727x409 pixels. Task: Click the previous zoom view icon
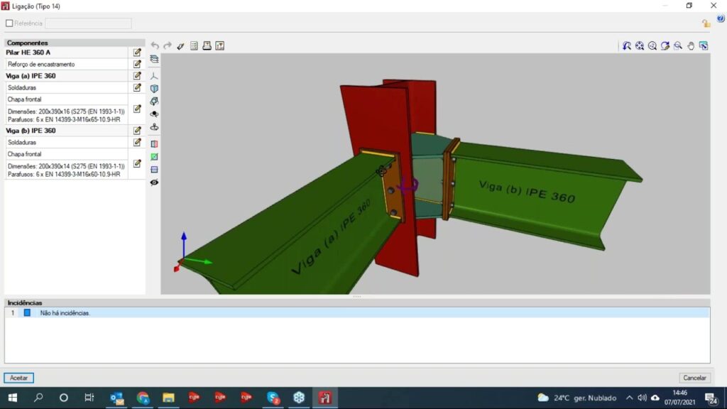(x=627, y=46)
